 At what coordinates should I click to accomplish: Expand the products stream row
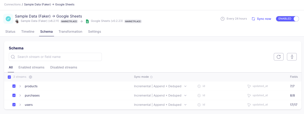coord(20,86)
